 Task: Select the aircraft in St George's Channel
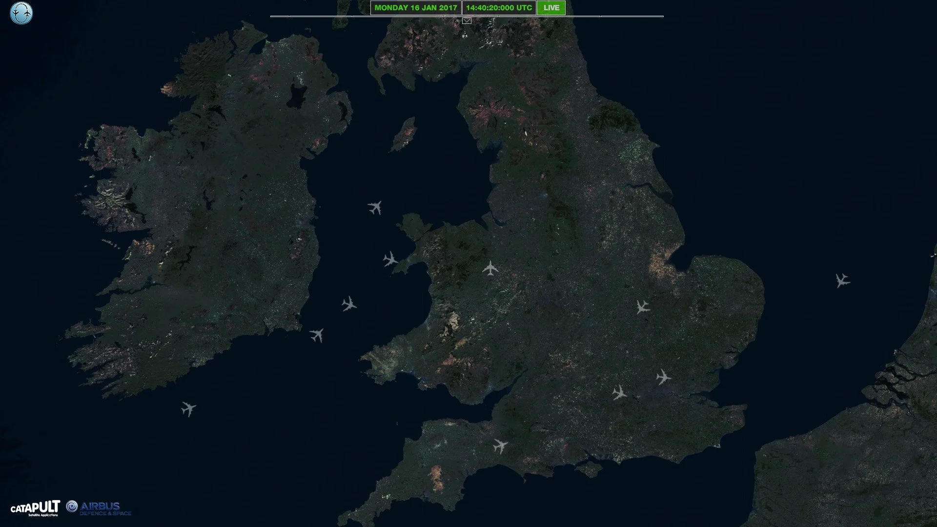click(349, 304)
